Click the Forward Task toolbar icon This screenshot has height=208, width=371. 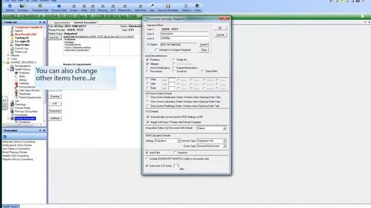coord(59,8)
